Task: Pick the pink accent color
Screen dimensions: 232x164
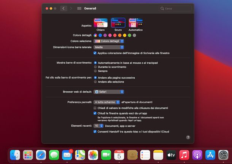Action: [x=110, y=35]
